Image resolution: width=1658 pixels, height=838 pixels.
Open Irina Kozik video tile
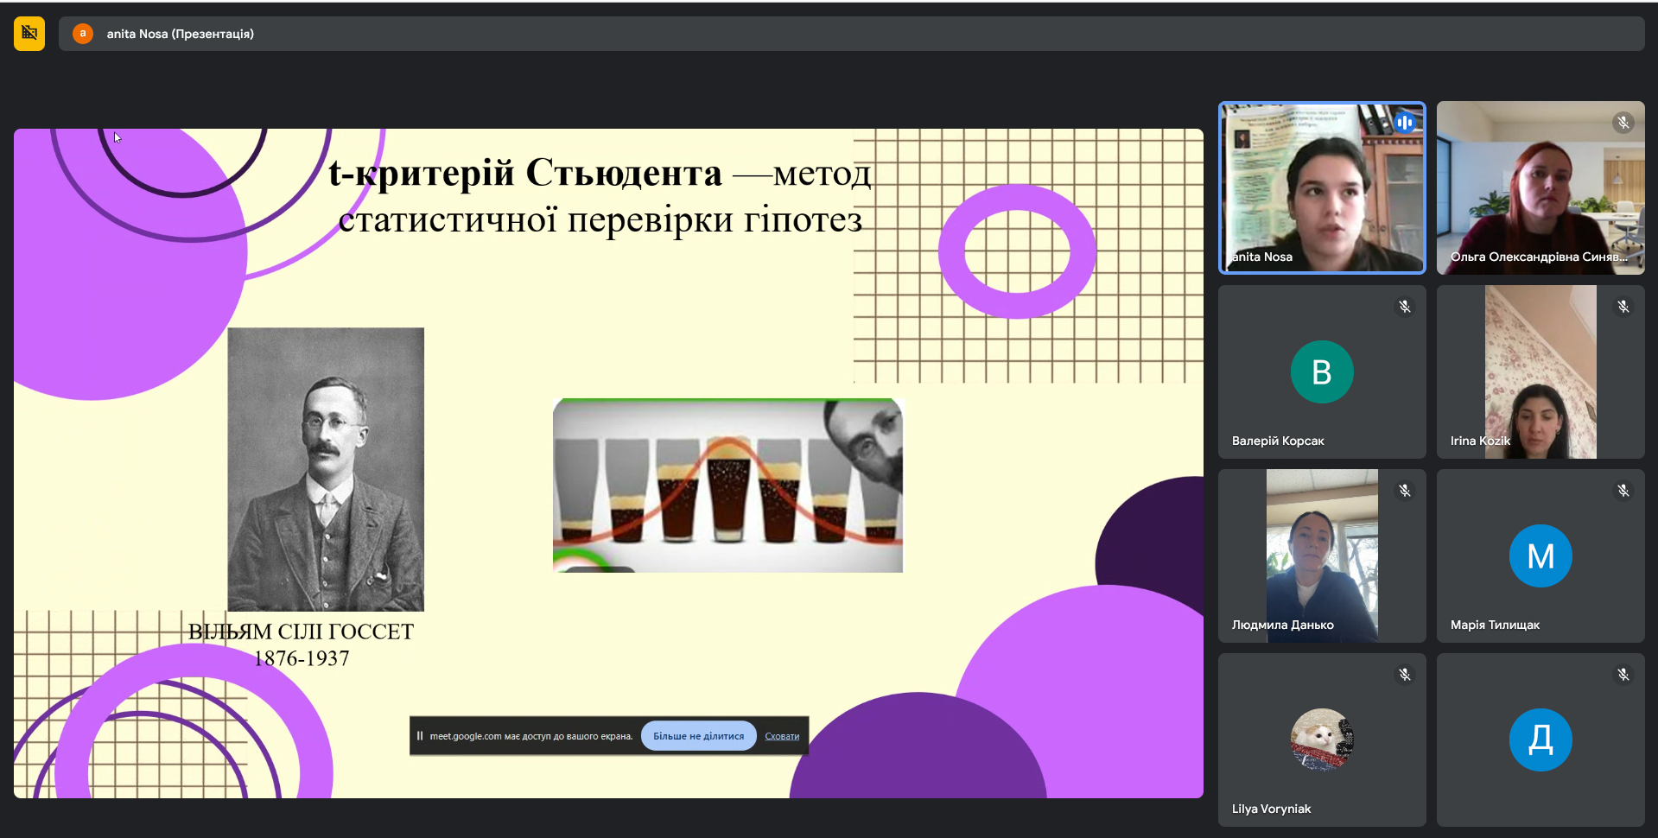[1540, 371]
